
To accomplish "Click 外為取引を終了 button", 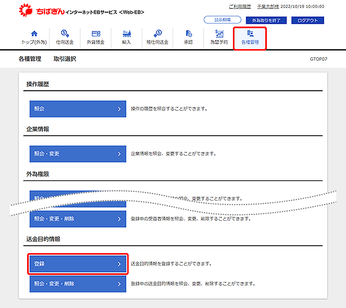I will (x=266, y=20).
